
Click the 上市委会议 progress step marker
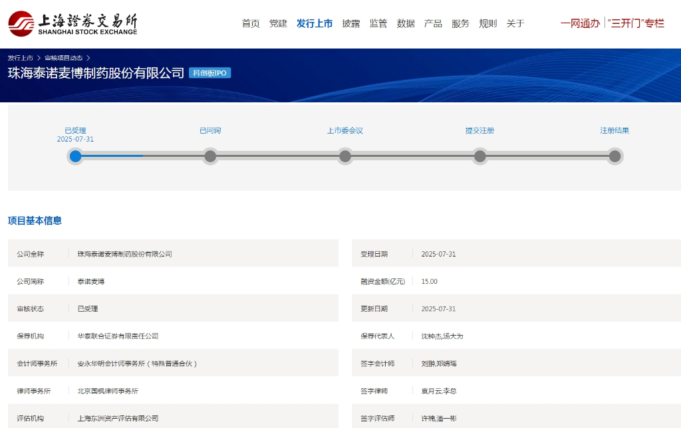point(345,156)
